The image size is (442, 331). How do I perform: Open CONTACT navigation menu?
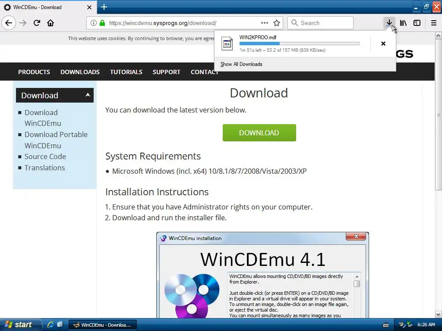click(205, 72)
